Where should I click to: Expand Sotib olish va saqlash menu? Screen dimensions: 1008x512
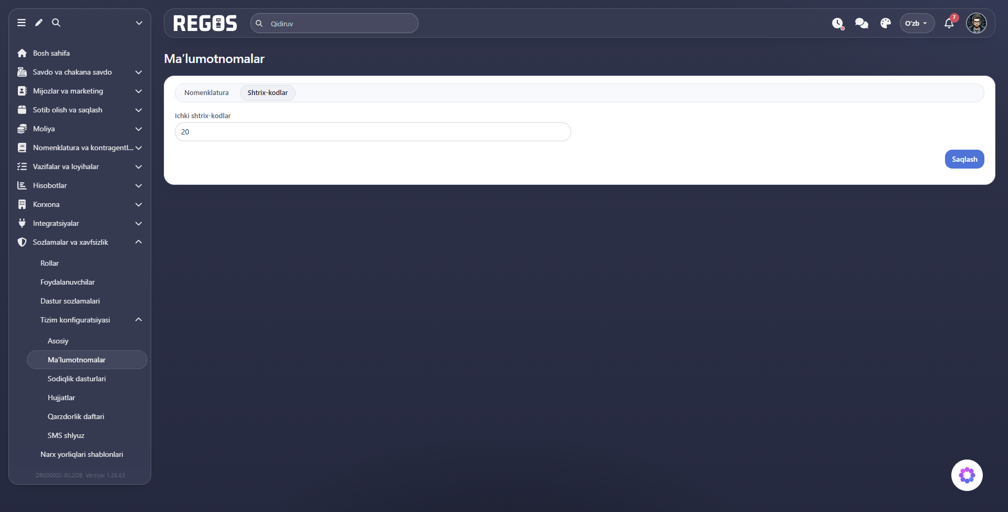pos(80,110)
